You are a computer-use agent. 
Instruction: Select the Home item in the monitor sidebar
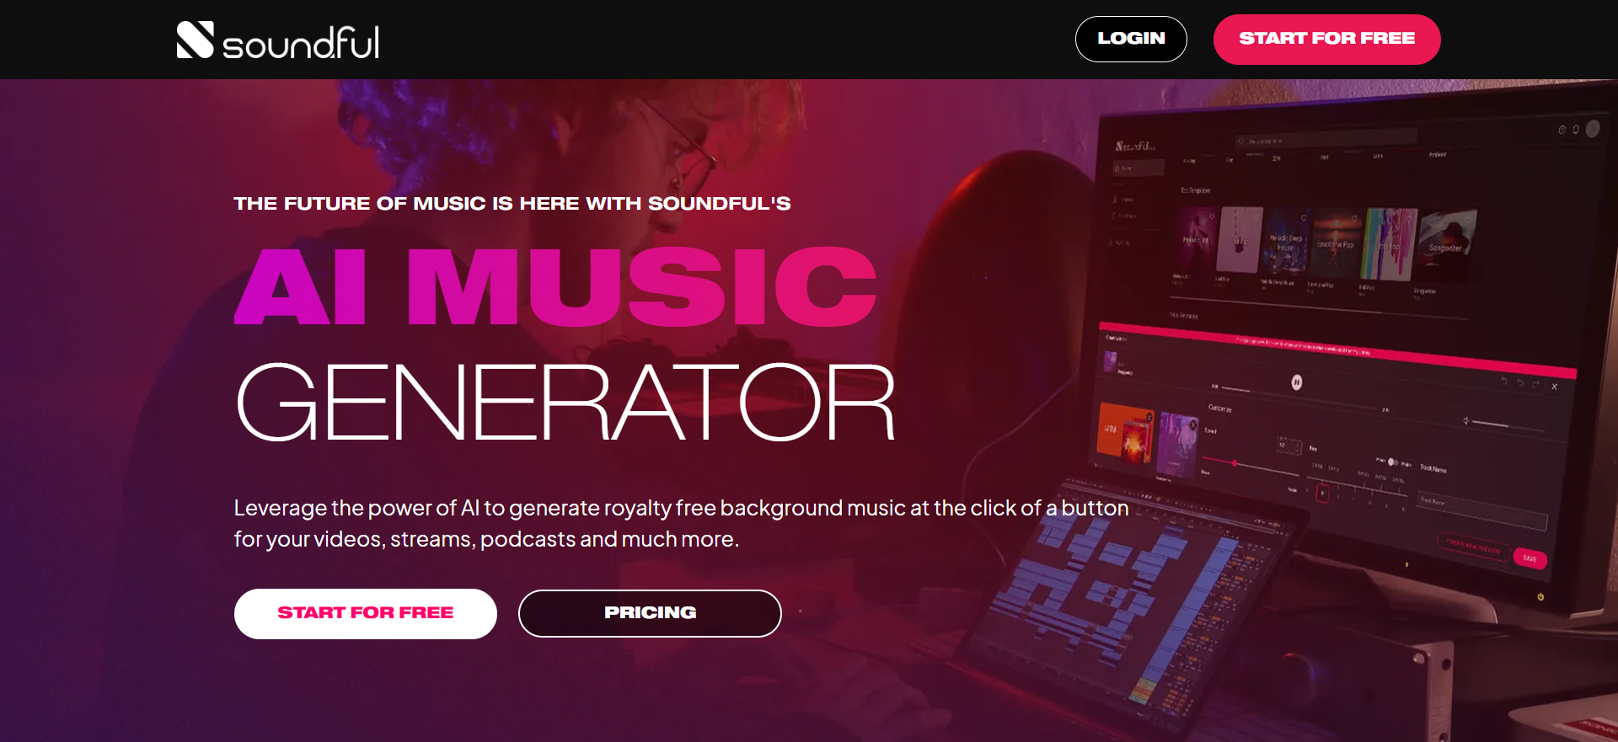click(x=1138, y=168)
